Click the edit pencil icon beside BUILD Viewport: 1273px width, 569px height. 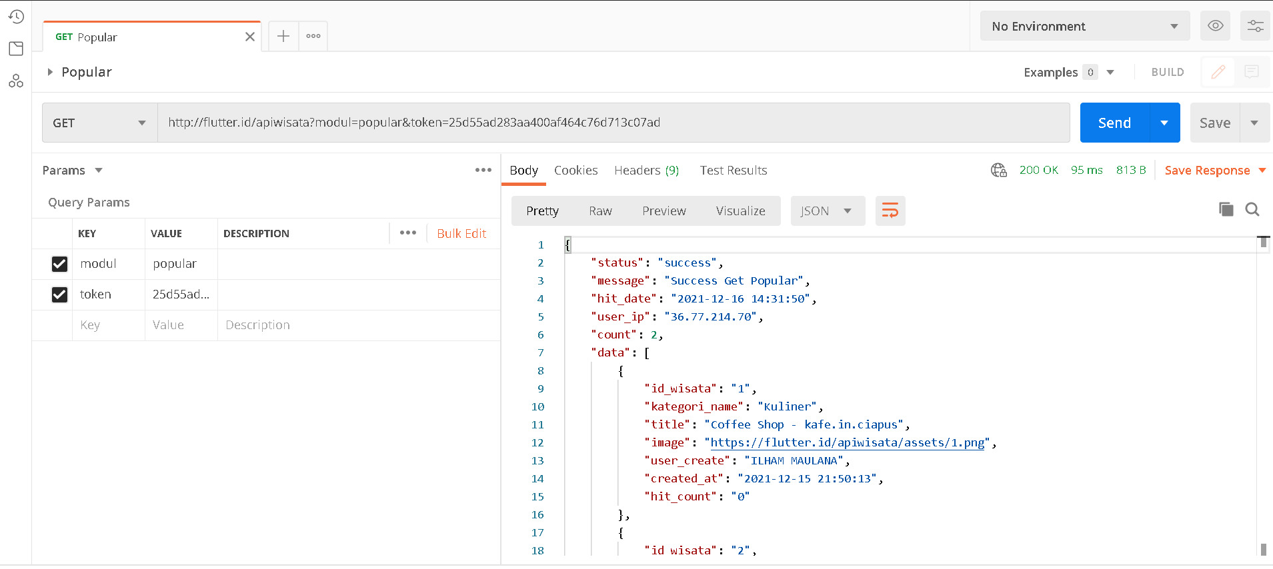tap(1218, 72)
